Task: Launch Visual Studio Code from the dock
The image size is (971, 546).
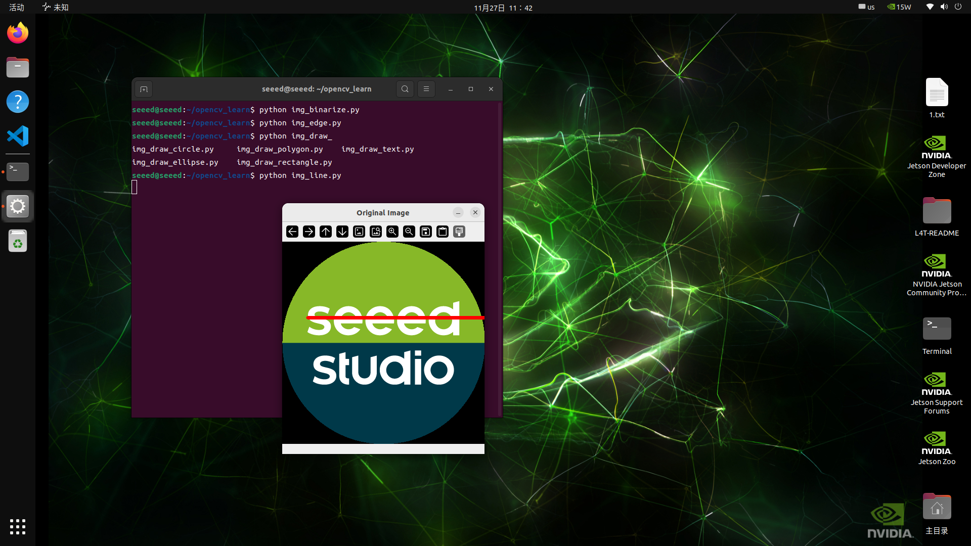Action: pos(18,136)
